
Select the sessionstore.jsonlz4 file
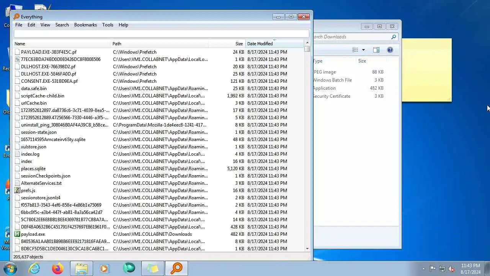coord(41,197)
